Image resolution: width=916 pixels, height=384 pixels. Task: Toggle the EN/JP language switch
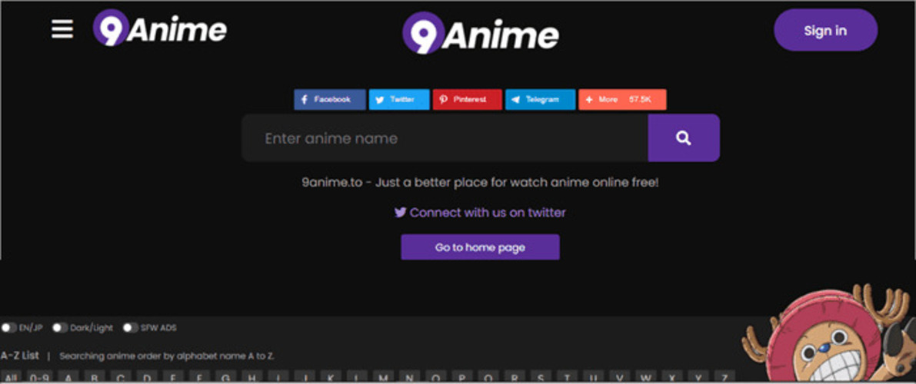point(8,328)
